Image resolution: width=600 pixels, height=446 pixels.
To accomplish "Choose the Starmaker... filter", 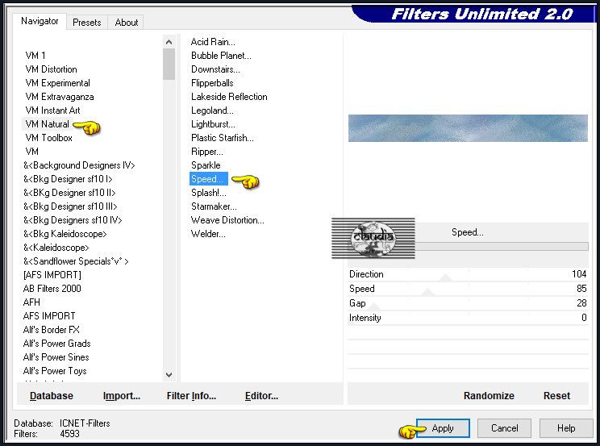I will 214,206.
